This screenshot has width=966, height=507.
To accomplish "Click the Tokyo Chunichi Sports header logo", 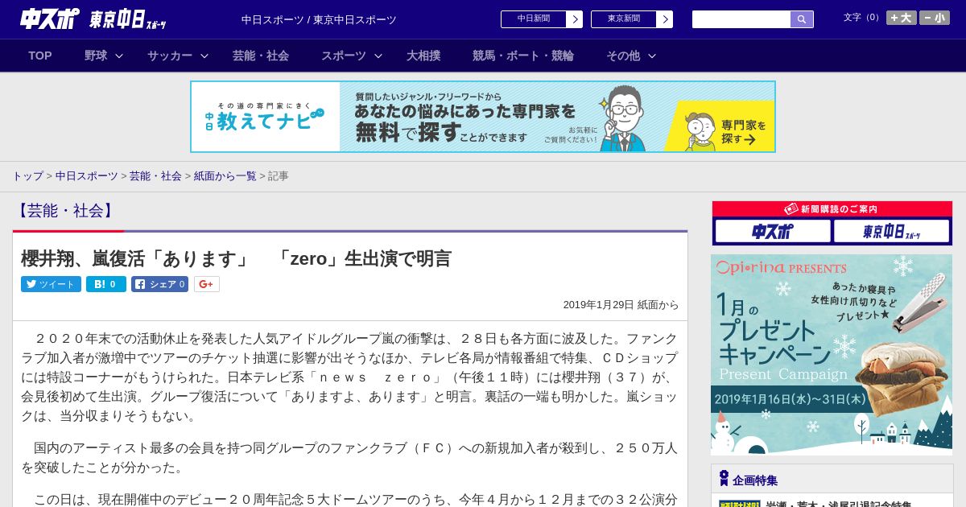I will tap(128, 19).
